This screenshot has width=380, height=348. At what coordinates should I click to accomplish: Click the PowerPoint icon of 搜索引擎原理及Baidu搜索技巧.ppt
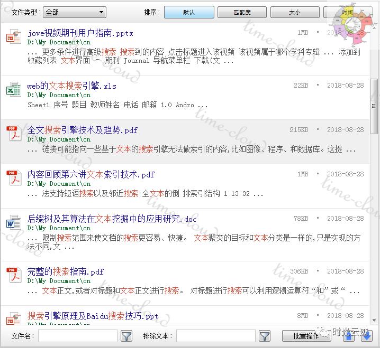click(x=14, y=318)
